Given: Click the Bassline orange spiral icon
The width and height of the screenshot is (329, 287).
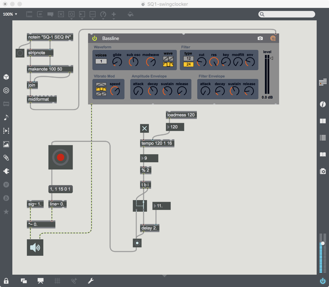Looking at the screenshot, I should [273, 38].
